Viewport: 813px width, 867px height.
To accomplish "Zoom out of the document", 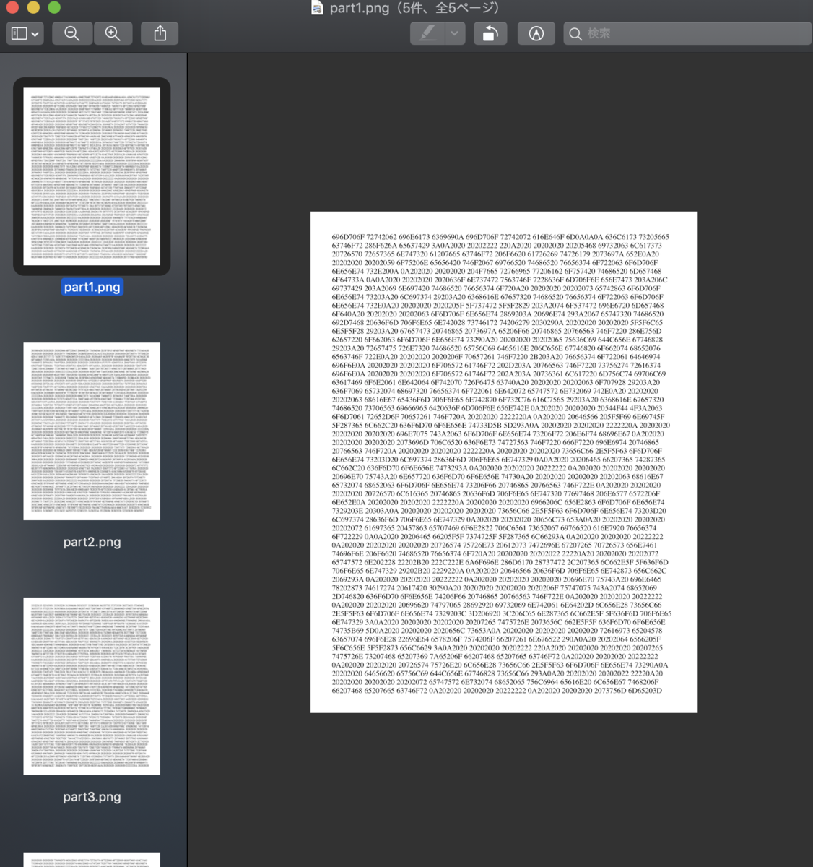I will pos(72,33).
